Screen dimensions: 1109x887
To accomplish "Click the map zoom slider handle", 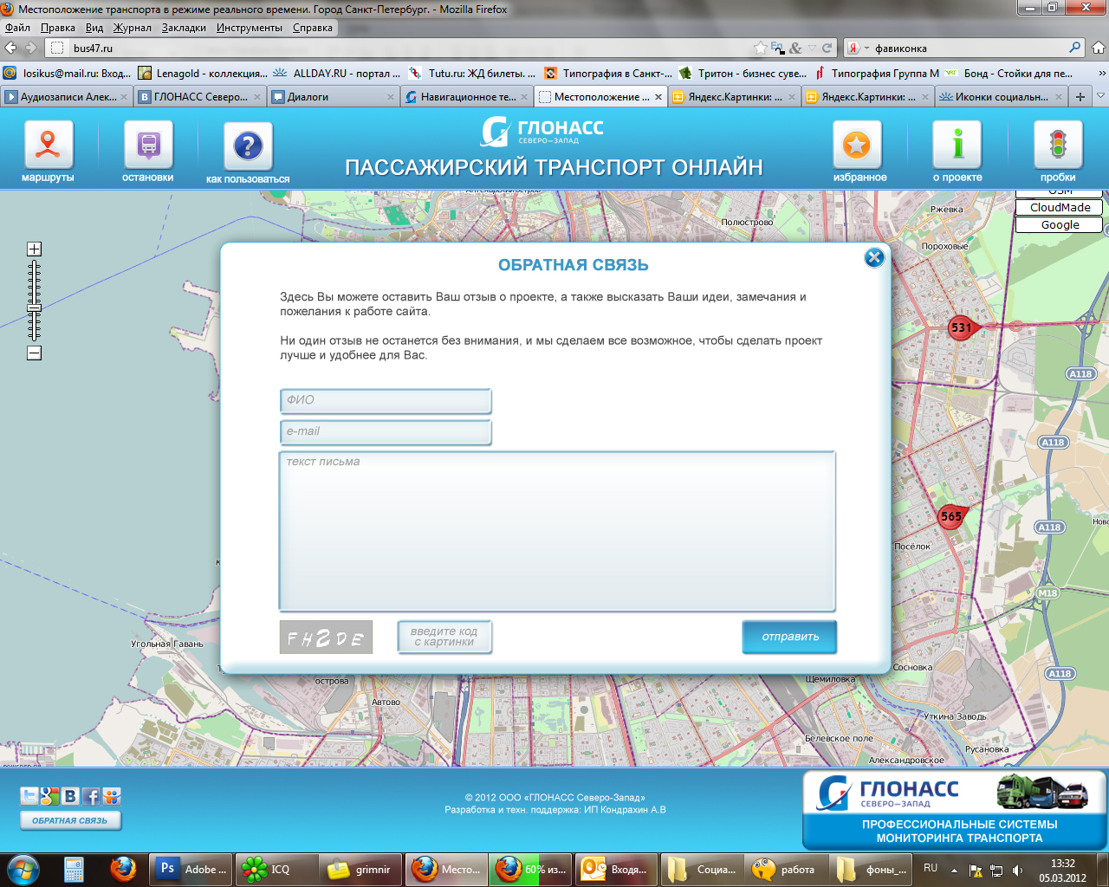I will 34,308.
